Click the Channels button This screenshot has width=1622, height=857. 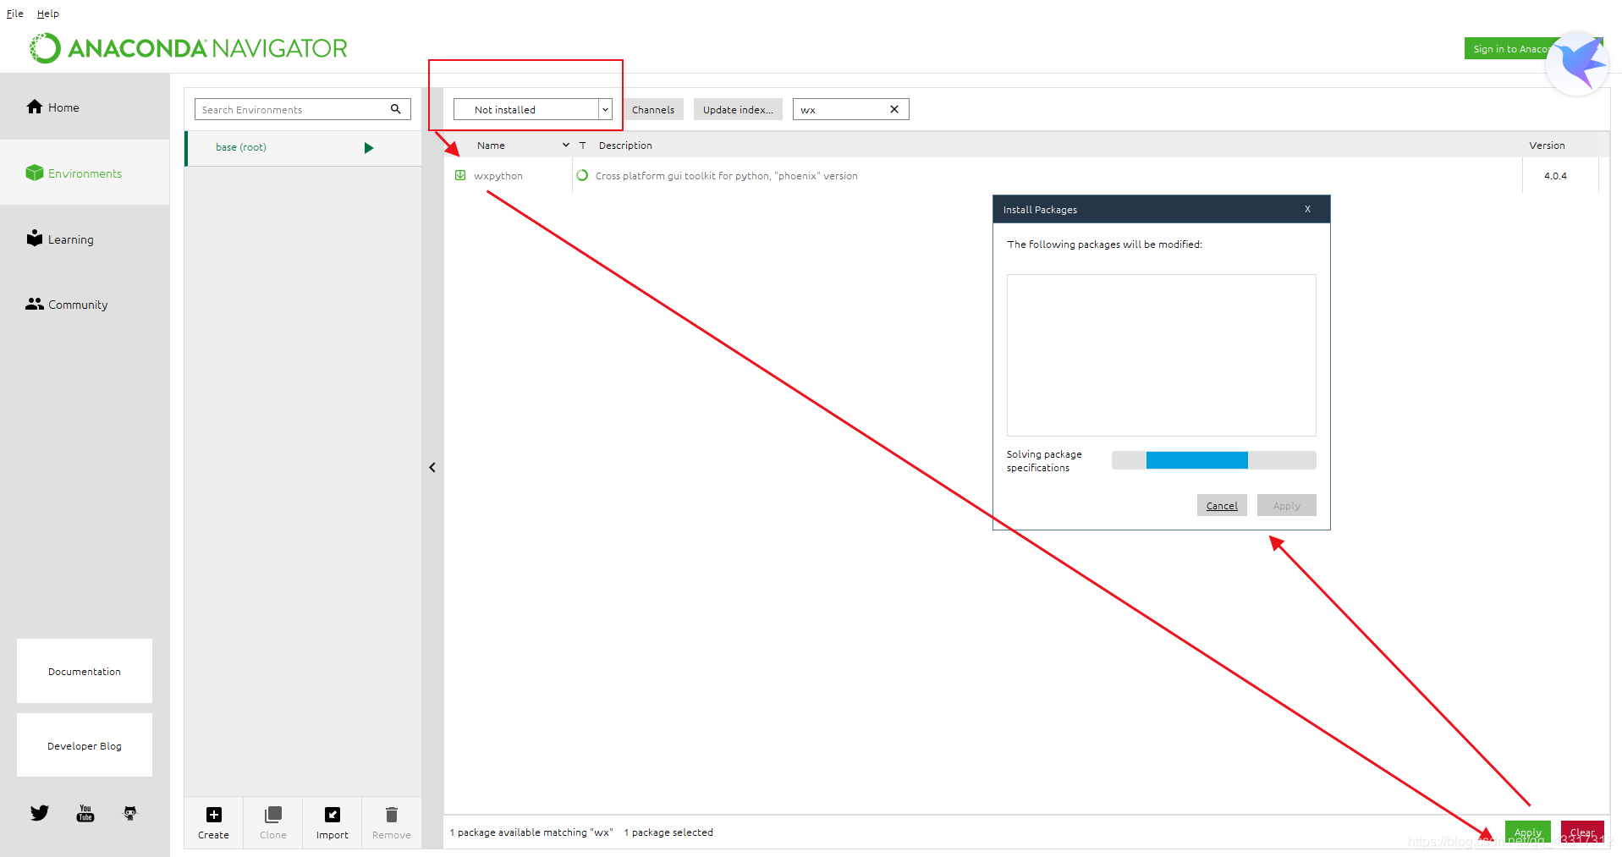click(x=653, y=109)
